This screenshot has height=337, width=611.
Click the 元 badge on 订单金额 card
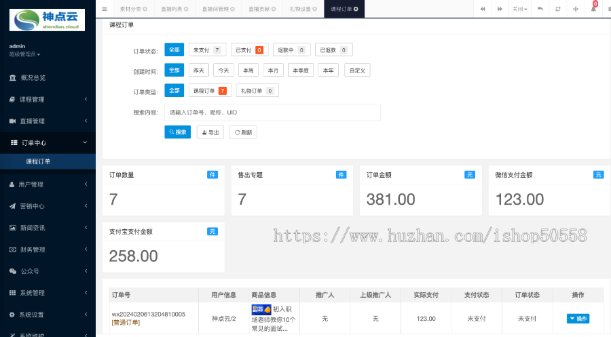(470, 175)
